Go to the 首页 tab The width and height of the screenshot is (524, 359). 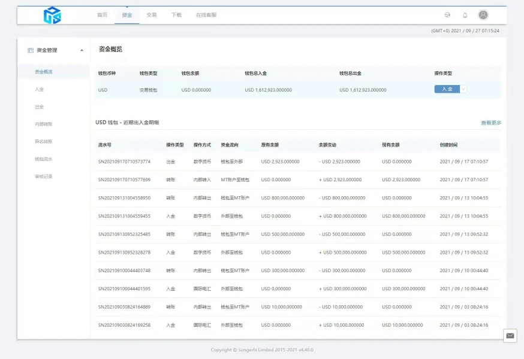[x=103, y=15]
